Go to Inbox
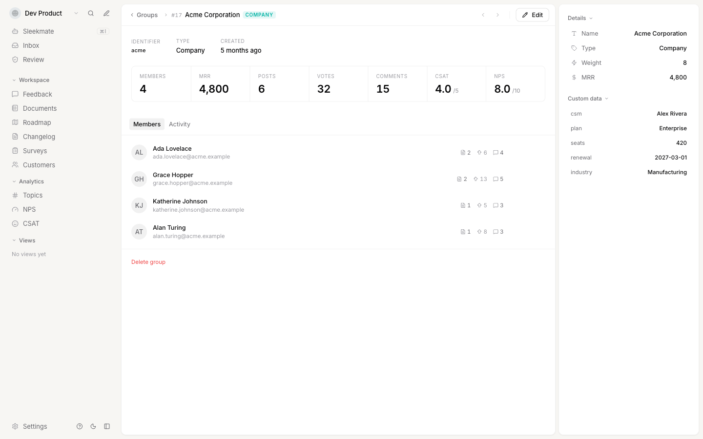Screen dimensions: 703x439 60,45
